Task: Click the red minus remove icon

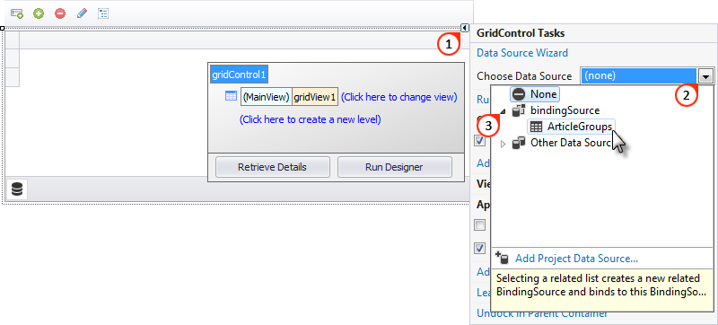Action: coord(60,13)
